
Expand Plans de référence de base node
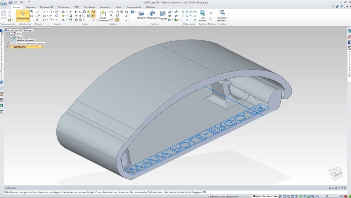tap(8, 44)
